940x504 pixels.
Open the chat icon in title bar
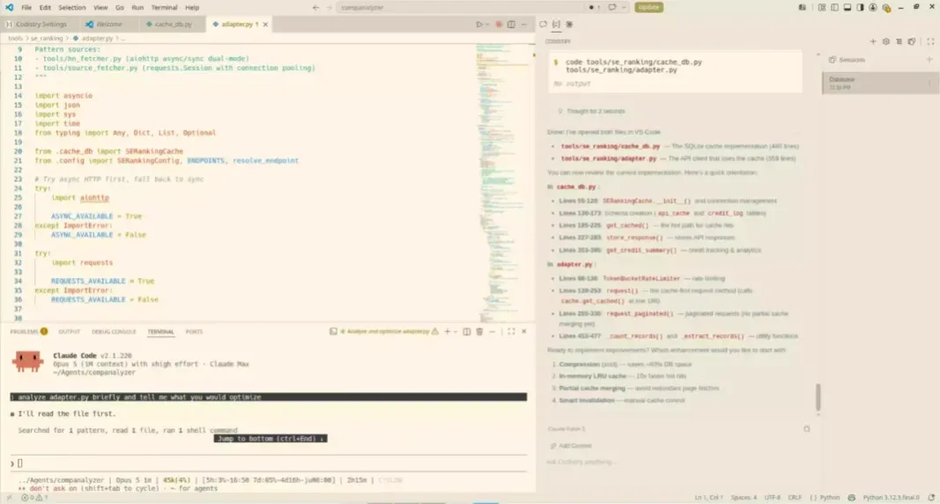[x=612, y=8]
